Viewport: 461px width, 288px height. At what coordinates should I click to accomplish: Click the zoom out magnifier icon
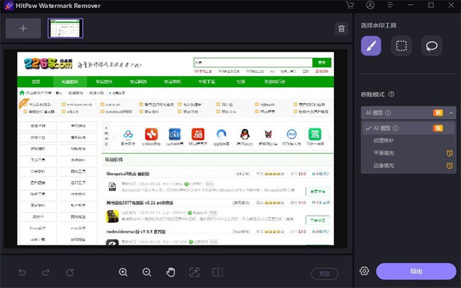(147, 272)
